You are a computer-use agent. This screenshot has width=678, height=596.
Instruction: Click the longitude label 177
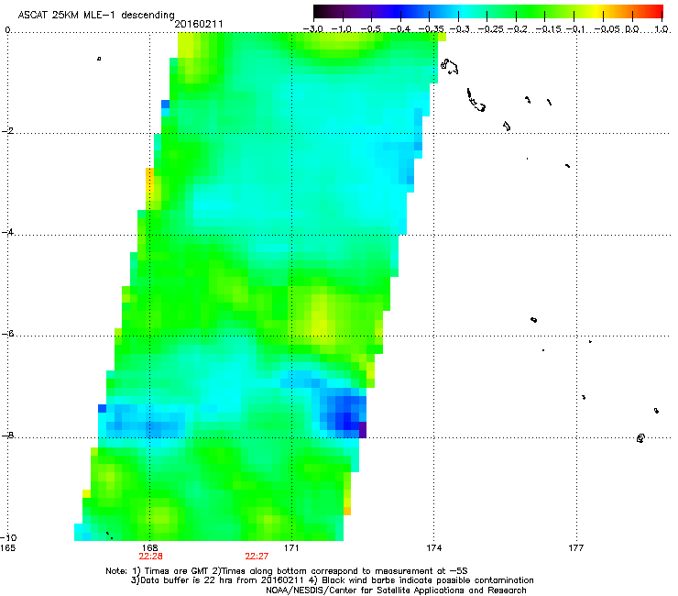coord(576,548)
